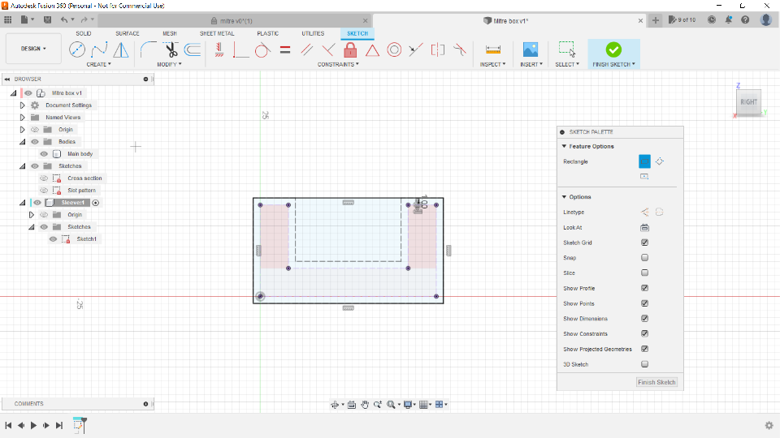
Task: Expand the Named Views folder
Action: pos(22,118)
